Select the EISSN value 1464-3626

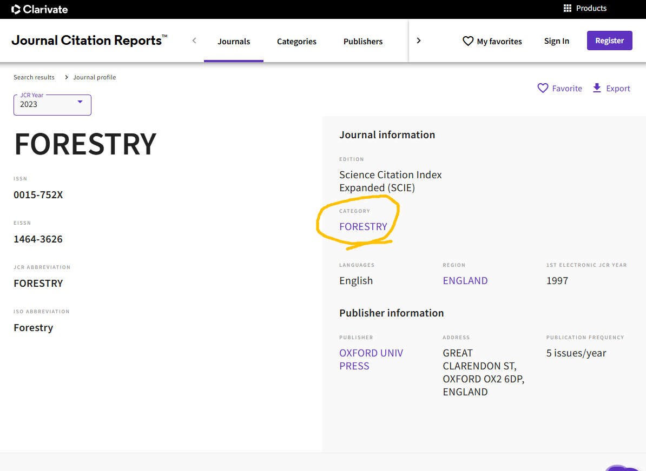(x=38, y=239)
